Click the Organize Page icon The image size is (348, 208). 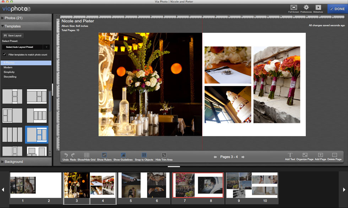305,155
